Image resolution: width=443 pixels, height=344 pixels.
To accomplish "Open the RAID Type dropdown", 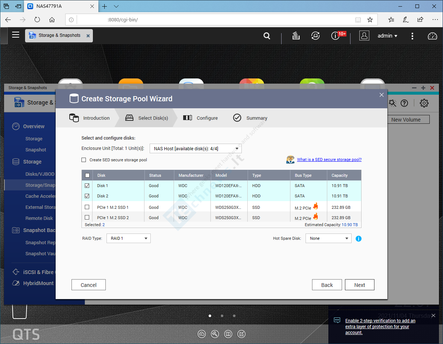I will tap(129, 239).
